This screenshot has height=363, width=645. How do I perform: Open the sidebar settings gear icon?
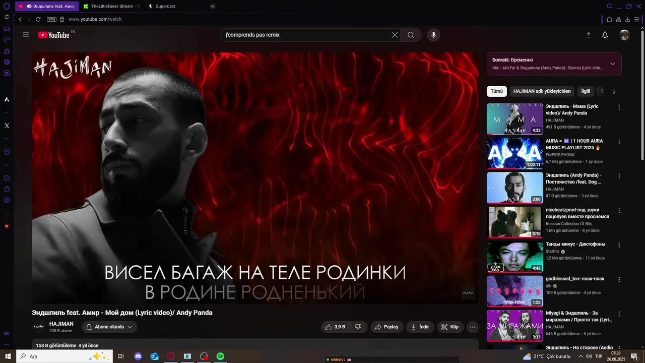(7, 200)
